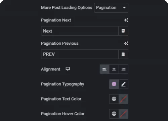Click the AI sparkle icon beside Pagination Previous
Viewport: 168px width, 121px height.
tap(126, 43)
